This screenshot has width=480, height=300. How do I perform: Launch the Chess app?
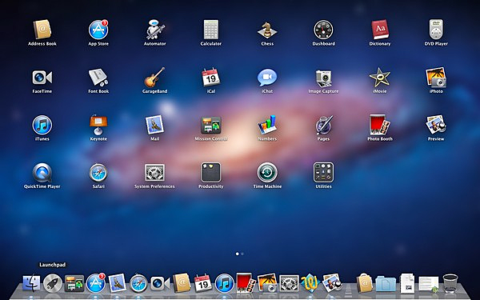point(267,30)
